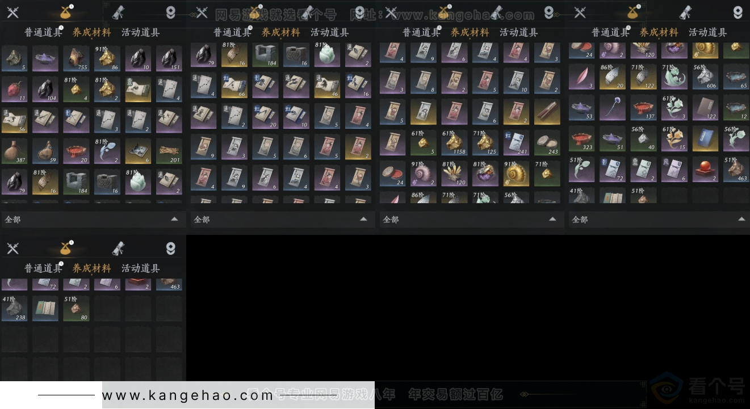Open the yellow scroll item with count 56
The width and height of the screenshot is (750, 409).
(14, 120)
